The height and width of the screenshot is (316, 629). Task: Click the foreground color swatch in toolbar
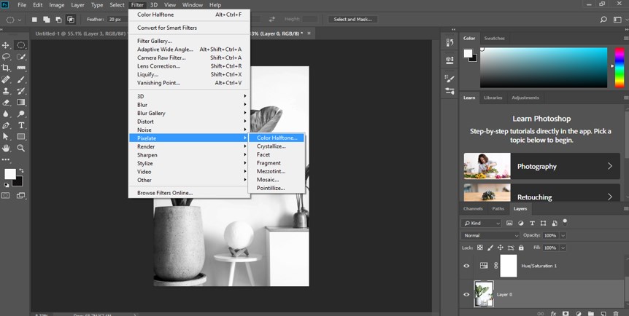(x=10, y=174)
